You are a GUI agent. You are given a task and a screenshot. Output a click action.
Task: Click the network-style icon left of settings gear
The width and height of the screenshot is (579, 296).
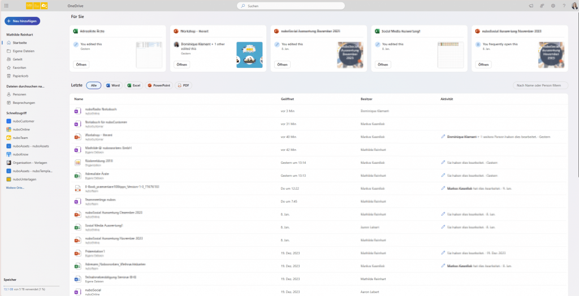(542, 6)
